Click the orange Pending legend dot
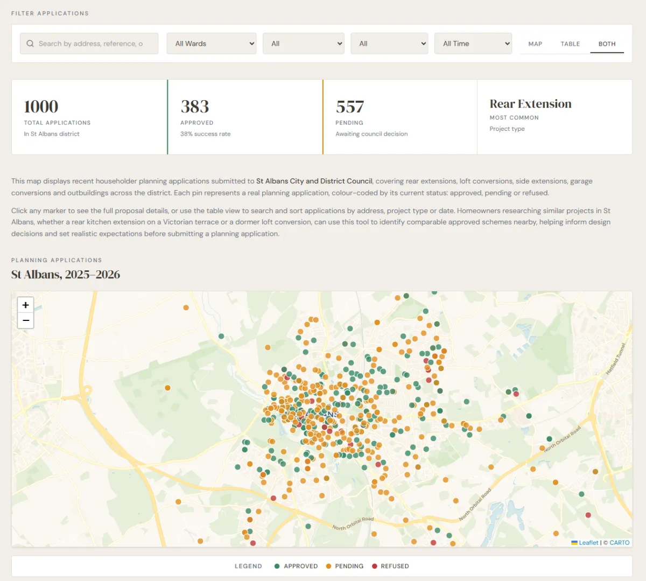 [328, 566]
